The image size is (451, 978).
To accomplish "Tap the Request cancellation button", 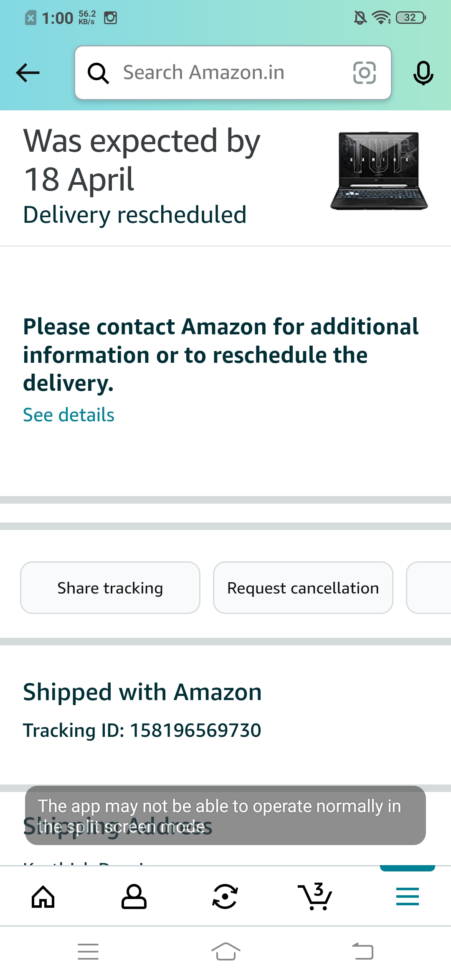I will (x=303, y=588).
